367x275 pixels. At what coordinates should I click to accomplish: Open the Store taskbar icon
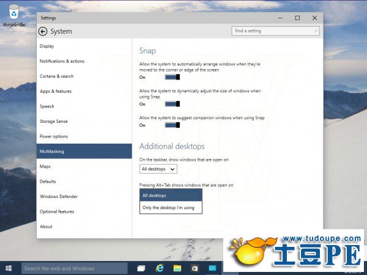pos(195,268)
